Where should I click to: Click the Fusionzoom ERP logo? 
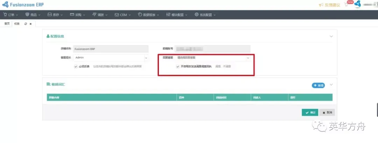(x=23, y=4)
